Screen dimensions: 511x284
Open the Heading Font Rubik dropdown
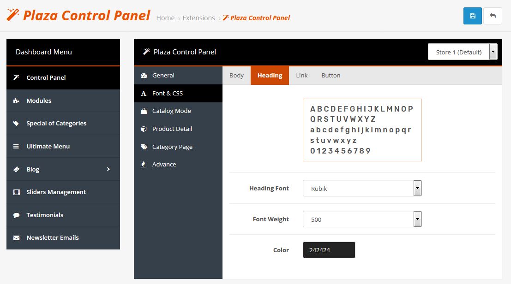[362, 189]
